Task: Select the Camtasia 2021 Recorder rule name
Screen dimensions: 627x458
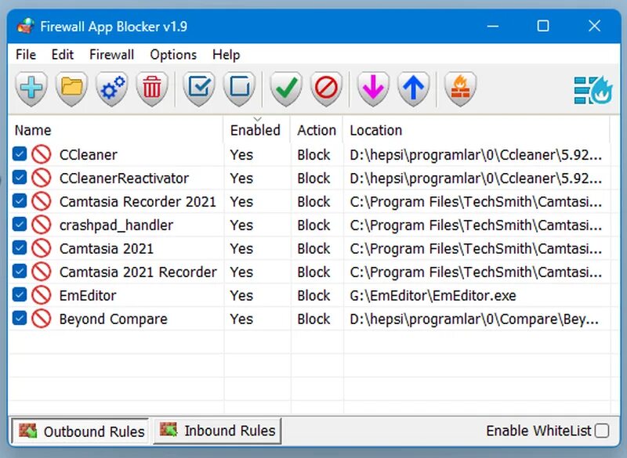Action: (139, 272)
